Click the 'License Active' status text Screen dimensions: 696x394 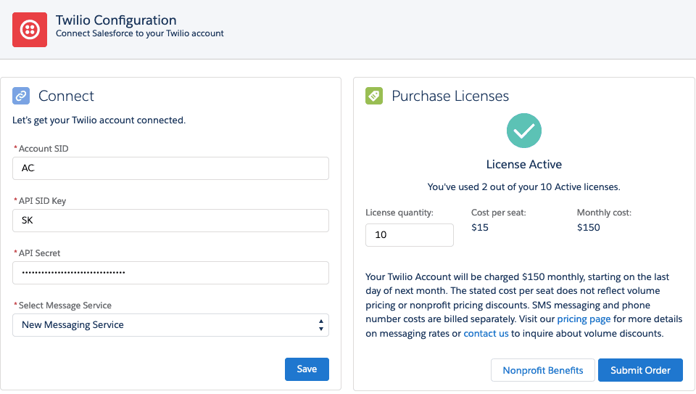[523, 165]
